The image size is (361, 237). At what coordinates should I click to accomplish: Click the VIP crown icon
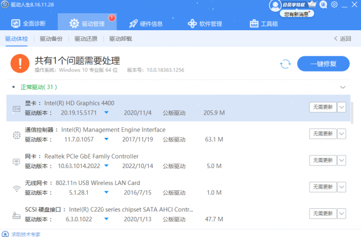312,5
